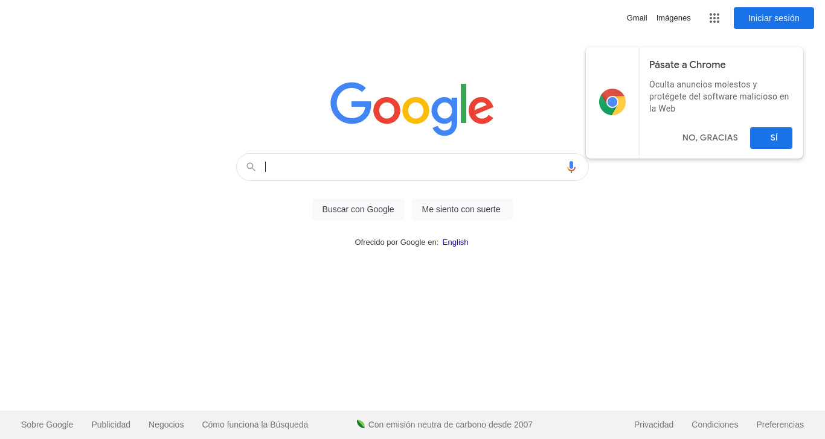Click the Buscar con Google button
Viewport: 825px width, 439px height.
point(358,209)
